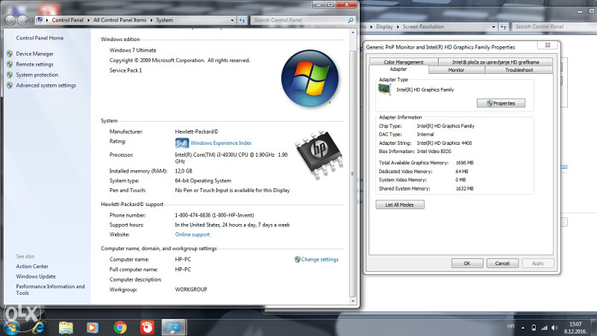Click the Back navigation arrow in System window
The width and height of the screenshot is (597, 336).
point(10,20)
